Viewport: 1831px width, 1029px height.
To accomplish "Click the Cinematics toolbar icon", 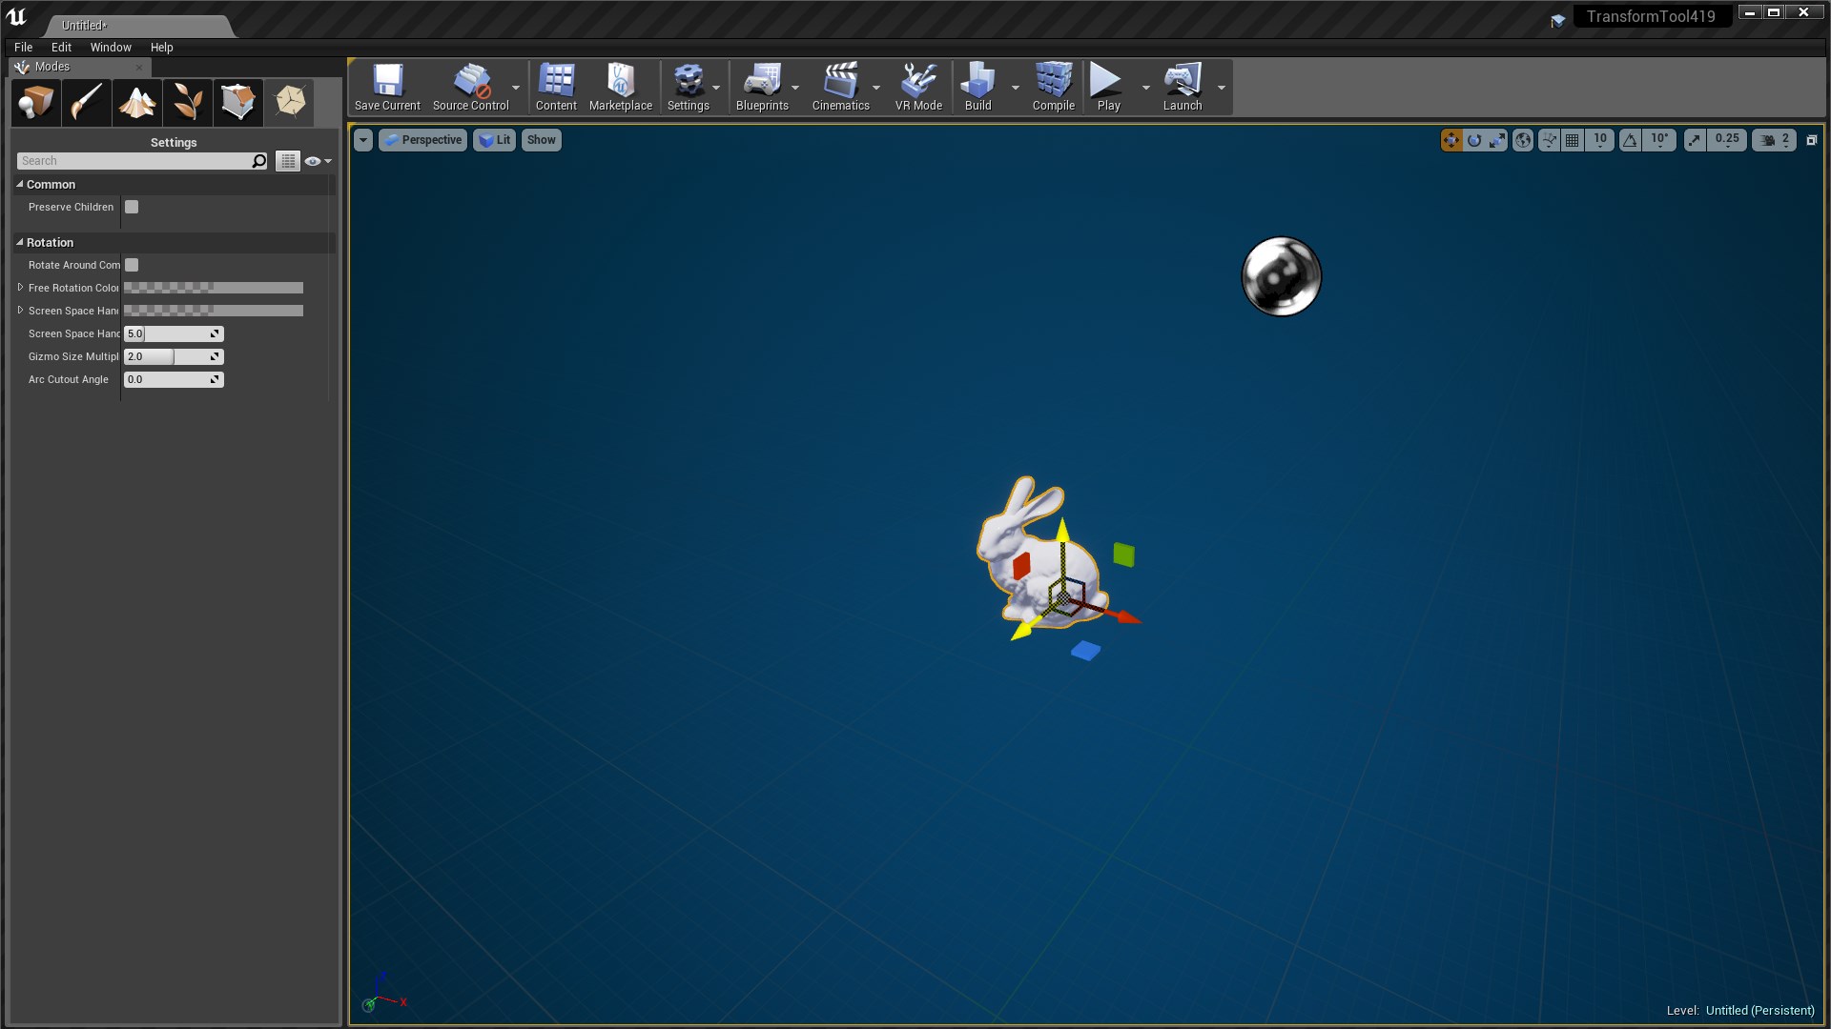I will click(841, 88).
